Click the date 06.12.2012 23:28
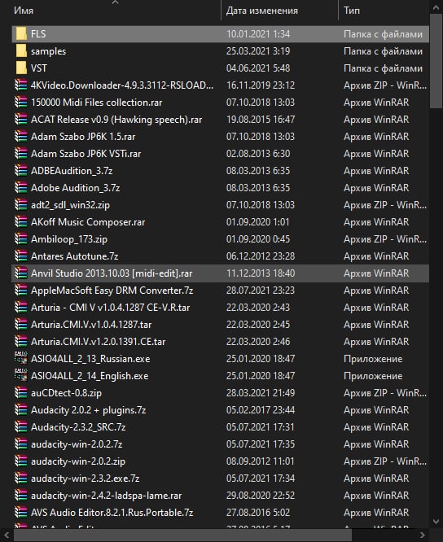443x542 pixels. 261,256
